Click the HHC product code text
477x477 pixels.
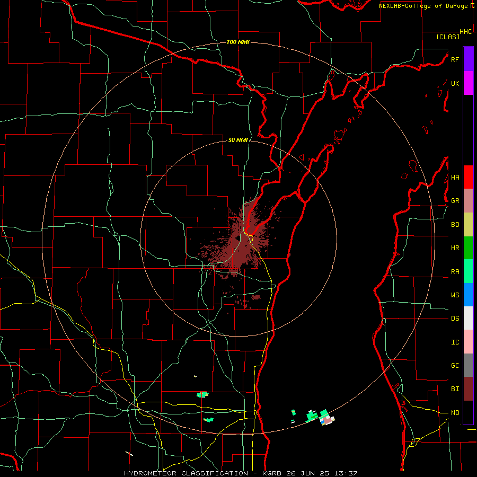coord(465,32)
